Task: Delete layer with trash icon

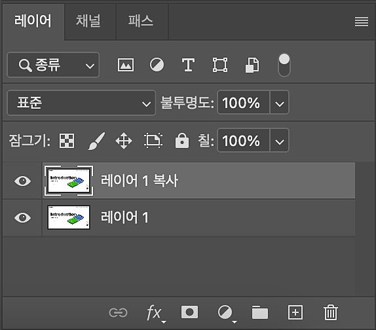Action: tap(331, 312)
